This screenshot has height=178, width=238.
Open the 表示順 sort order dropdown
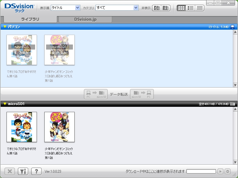click(65, 8)
